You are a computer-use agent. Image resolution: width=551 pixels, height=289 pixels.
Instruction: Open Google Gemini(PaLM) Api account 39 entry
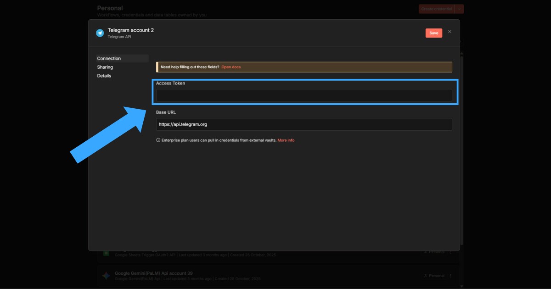coord(153,273)
